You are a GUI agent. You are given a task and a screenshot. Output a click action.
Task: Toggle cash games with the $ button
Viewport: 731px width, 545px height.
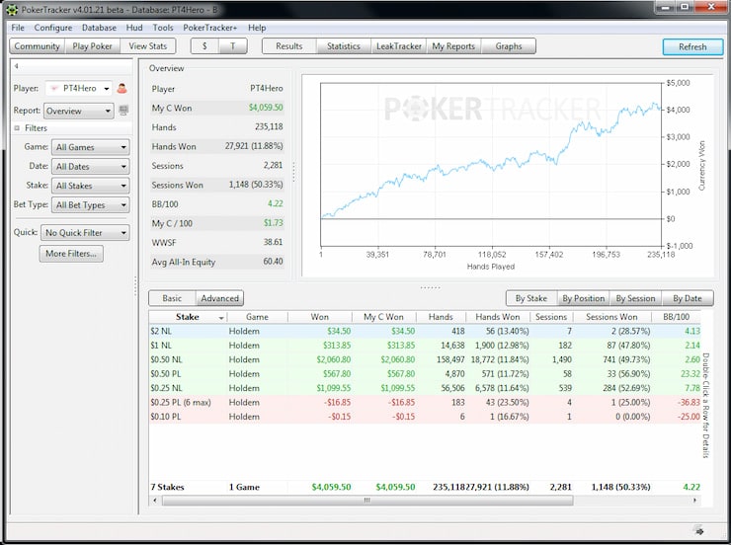click(x=204, y=46)
